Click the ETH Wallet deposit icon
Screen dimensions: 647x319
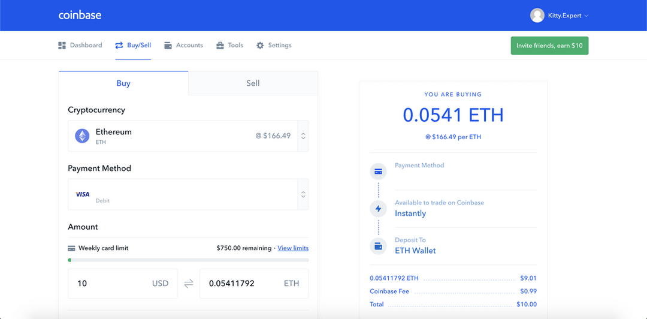pos(378,246)
